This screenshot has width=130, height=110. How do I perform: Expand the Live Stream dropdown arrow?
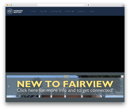coord(60,11)
